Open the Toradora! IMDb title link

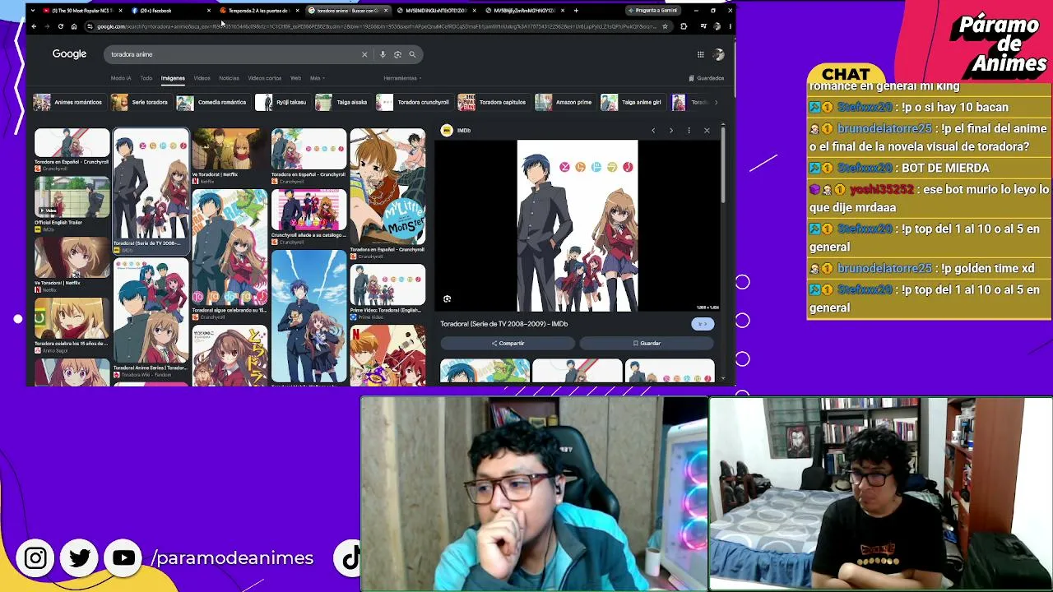503,324
